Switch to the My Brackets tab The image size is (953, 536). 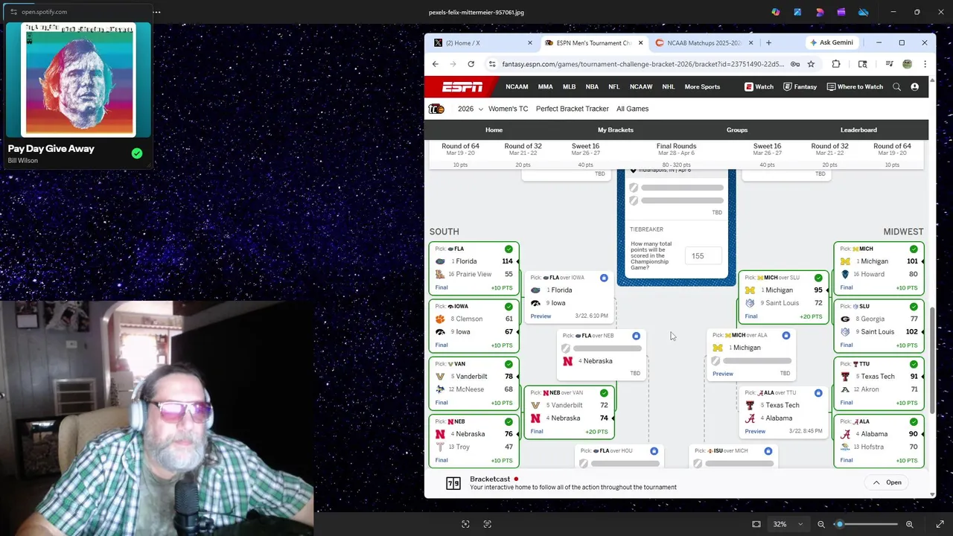coord(615,130)
